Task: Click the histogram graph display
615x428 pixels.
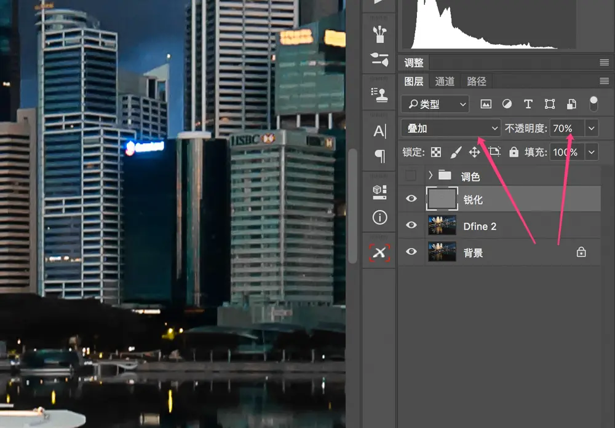Action: (489, 25)
